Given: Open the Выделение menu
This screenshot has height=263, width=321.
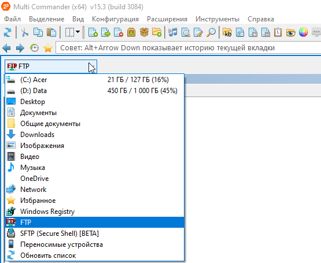Looking at the screenshot, I should [47, 19].
